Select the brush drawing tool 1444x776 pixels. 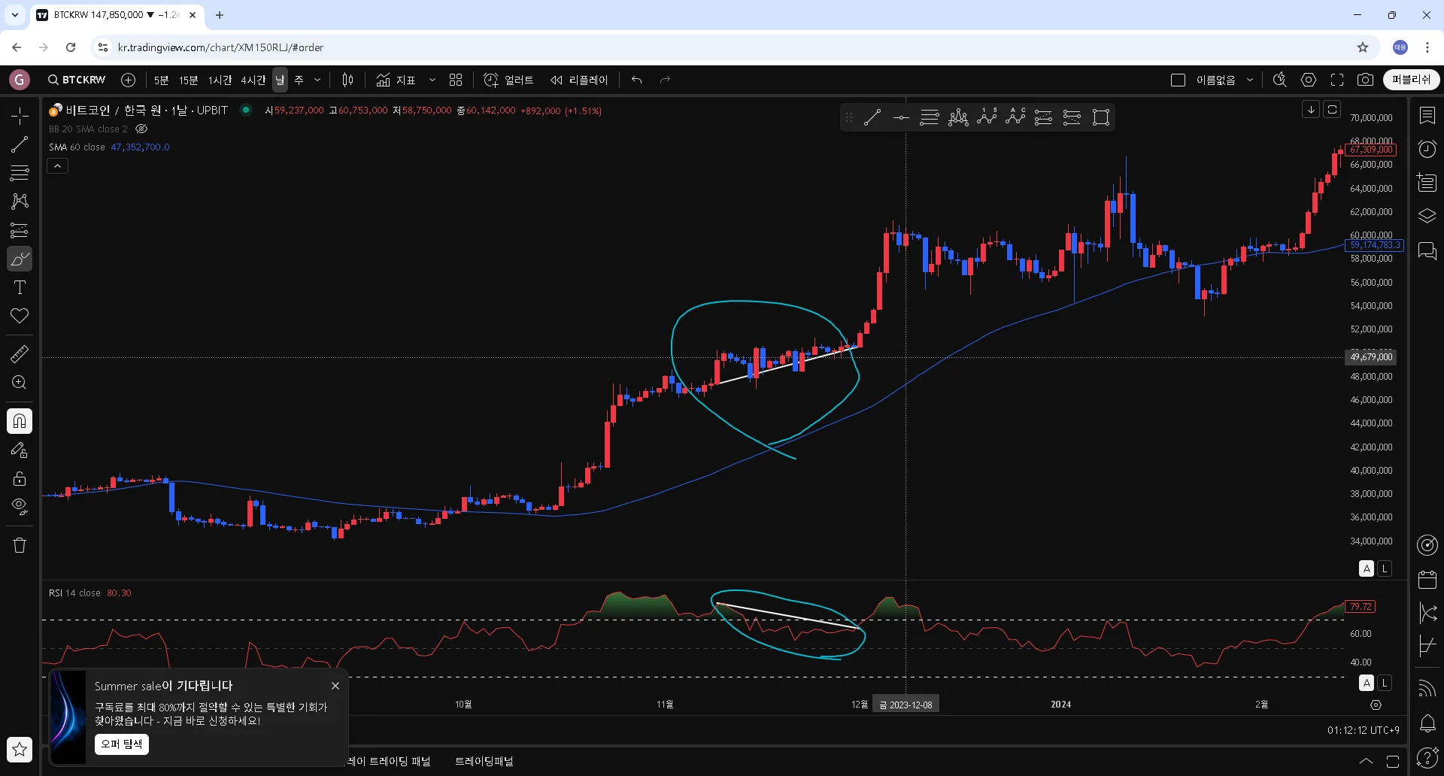tap(20, 259)
